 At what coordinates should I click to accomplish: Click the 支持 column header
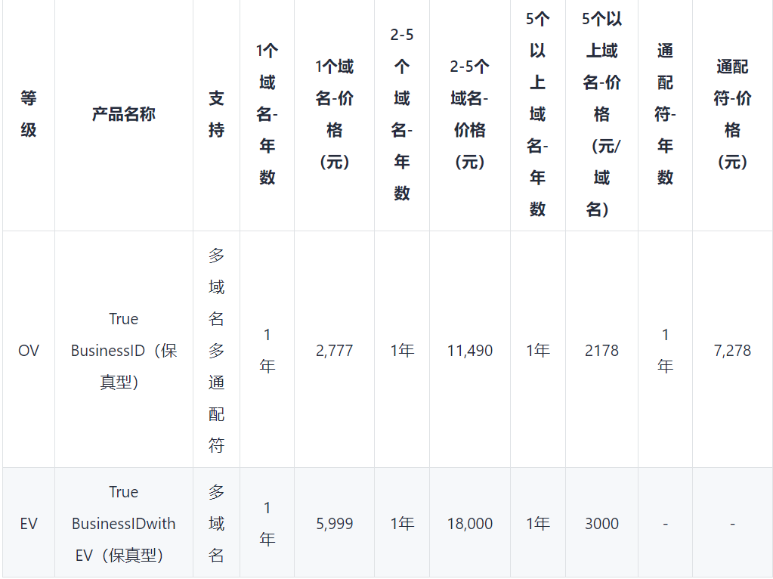(x=216, y=114)
